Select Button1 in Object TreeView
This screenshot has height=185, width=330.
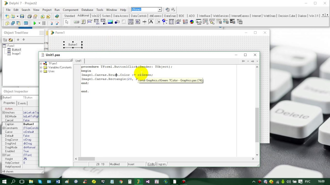(x=16, y=50)
